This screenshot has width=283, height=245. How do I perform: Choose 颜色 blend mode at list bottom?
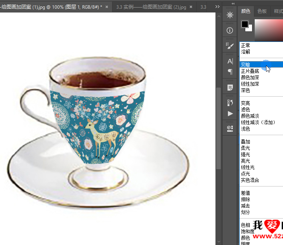pyautogui.click(x=246, y=238)
